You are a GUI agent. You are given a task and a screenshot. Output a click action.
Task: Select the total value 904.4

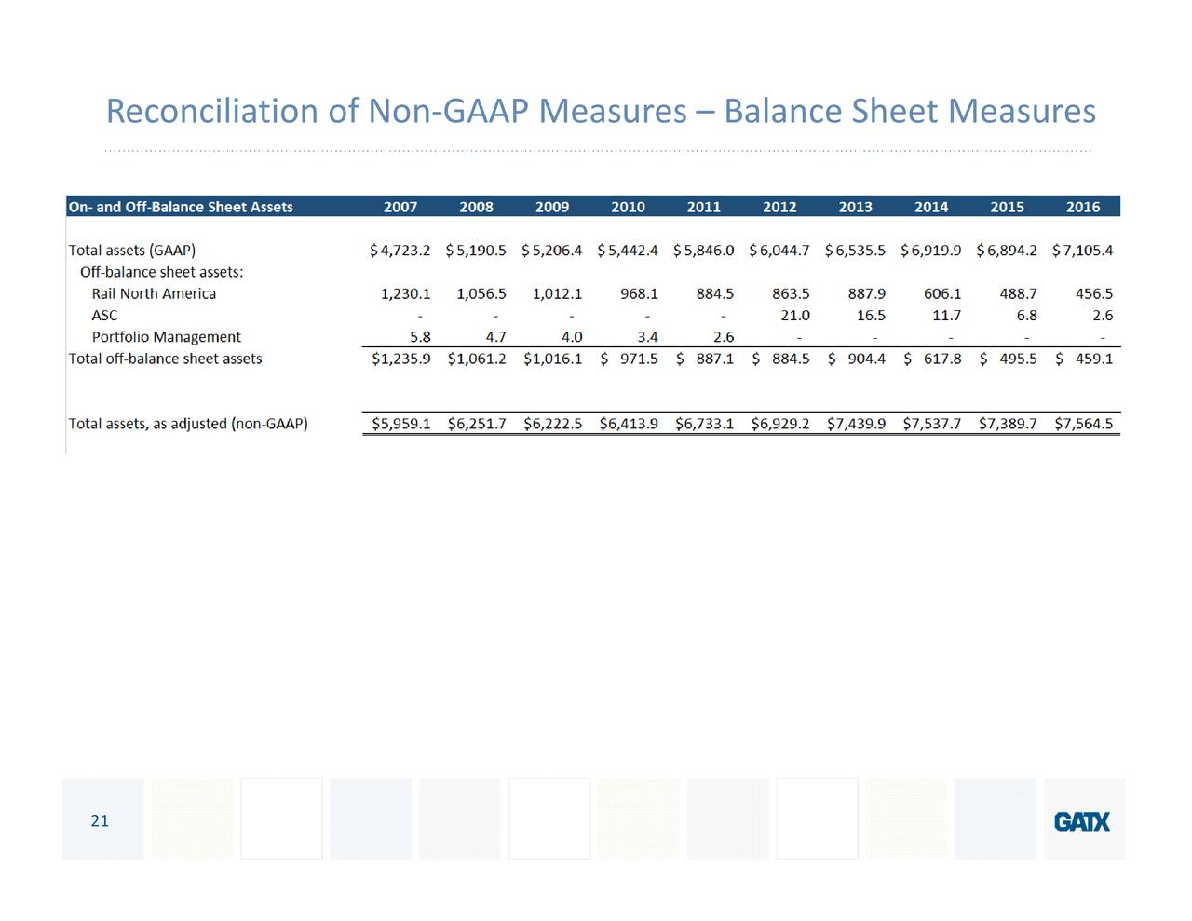(867, 359)
